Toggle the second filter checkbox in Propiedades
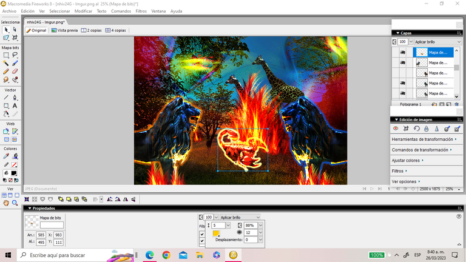 (202, 241)
